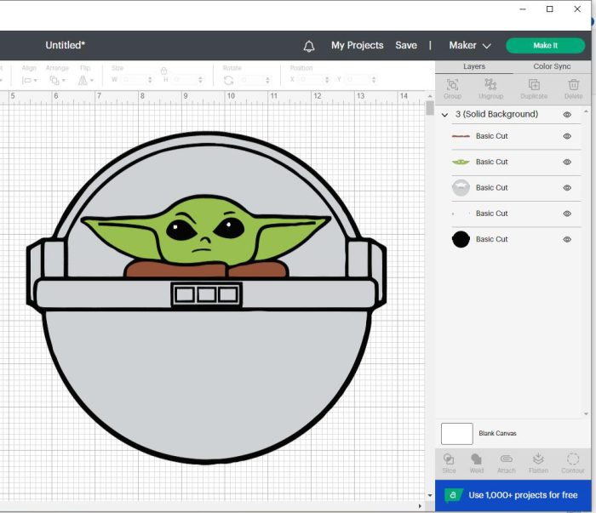Screen dimensions: 596x513
Task: Hide the brown Basic Cut layer
Action: pyautogui.click(x=567, y=136)
